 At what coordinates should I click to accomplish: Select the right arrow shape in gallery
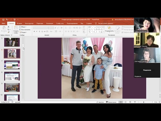click(x=97, y=30)
